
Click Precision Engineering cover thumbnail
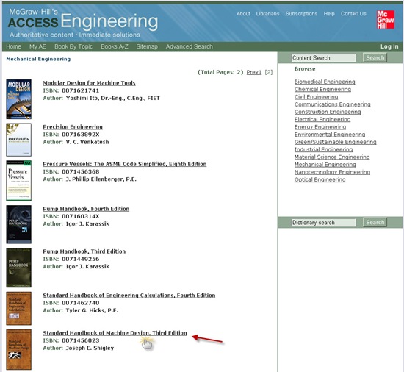coord(19,140)
